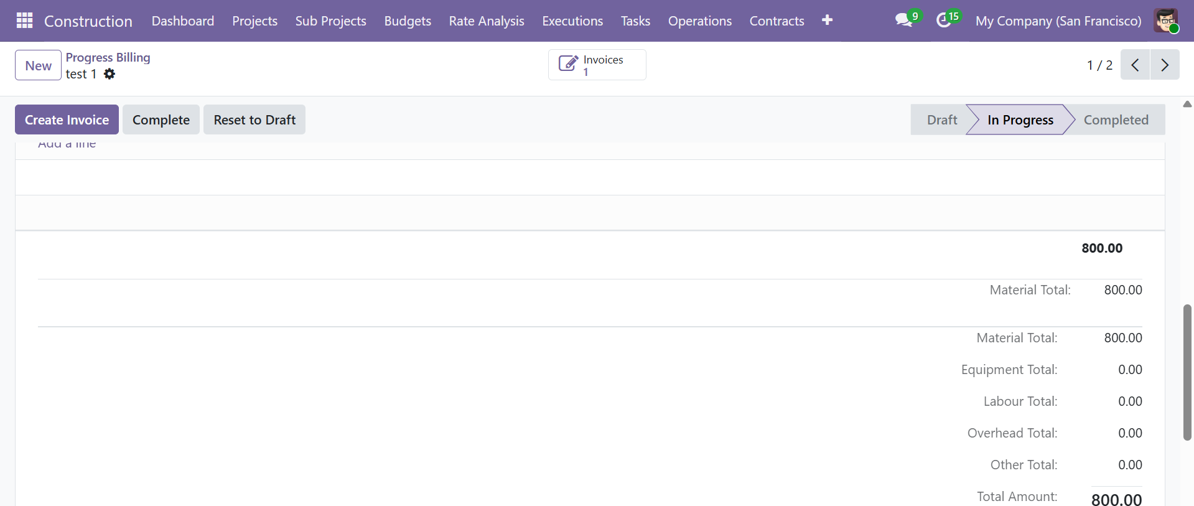Image resolution: width=1194 pixels, height=506 pixels.
Task: Select the In Progress status stage
Action: tap(1020, 119)
